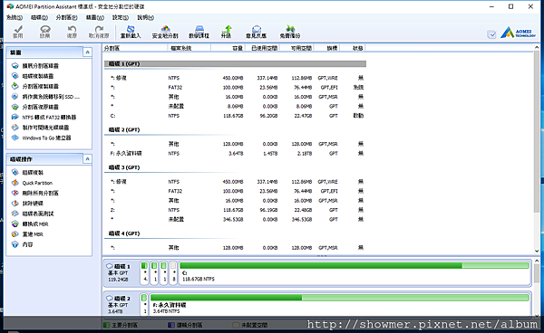Sort by the Free Space (可用空間) column header

pos(297,48)
